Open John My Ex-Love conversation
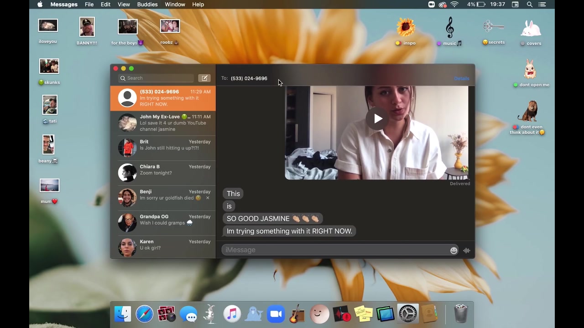The height and width of the screenshot is (328, 584). click(x=163, y=123)
